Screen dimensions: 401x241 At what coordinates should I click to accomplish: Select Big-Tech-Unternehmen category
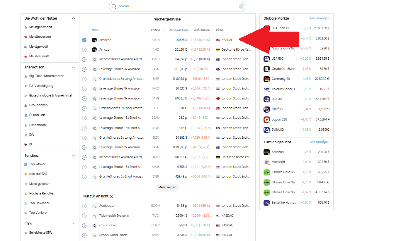tap(47, 76)
